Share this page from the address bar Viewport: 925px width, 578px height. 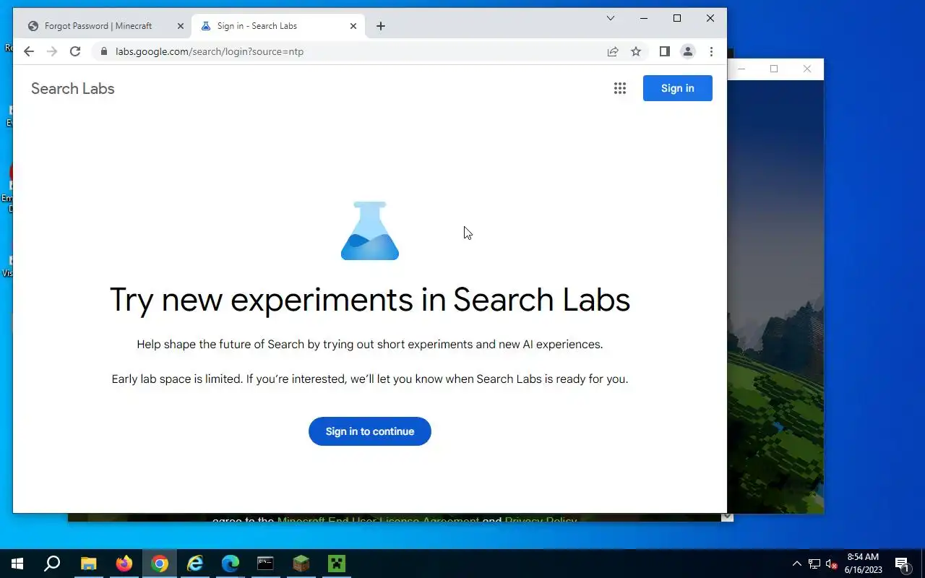(613, 51)
